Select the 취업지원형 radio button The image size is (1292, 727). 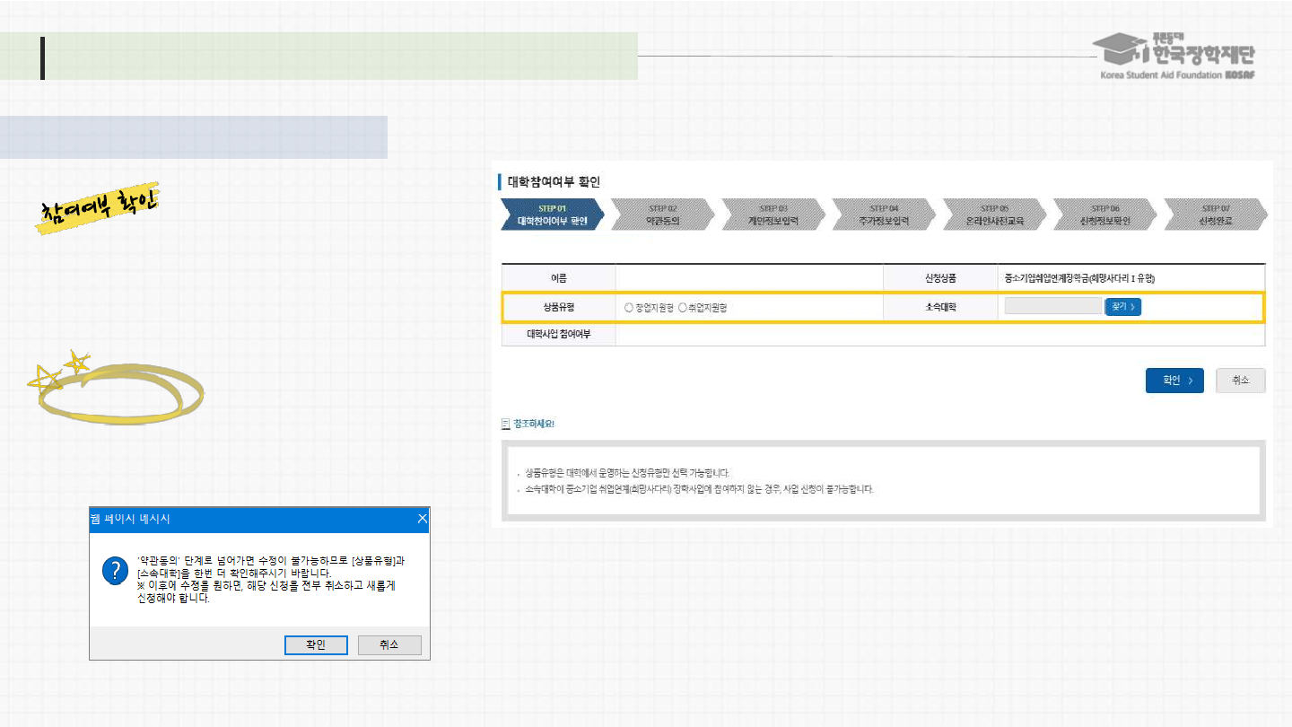click(x=683, y=307)
